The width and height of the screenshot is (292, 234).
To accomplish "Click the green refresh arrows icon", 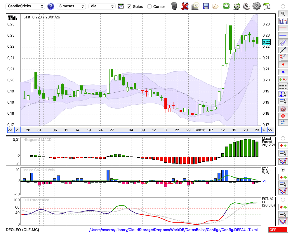I will [x=226, y=6].
